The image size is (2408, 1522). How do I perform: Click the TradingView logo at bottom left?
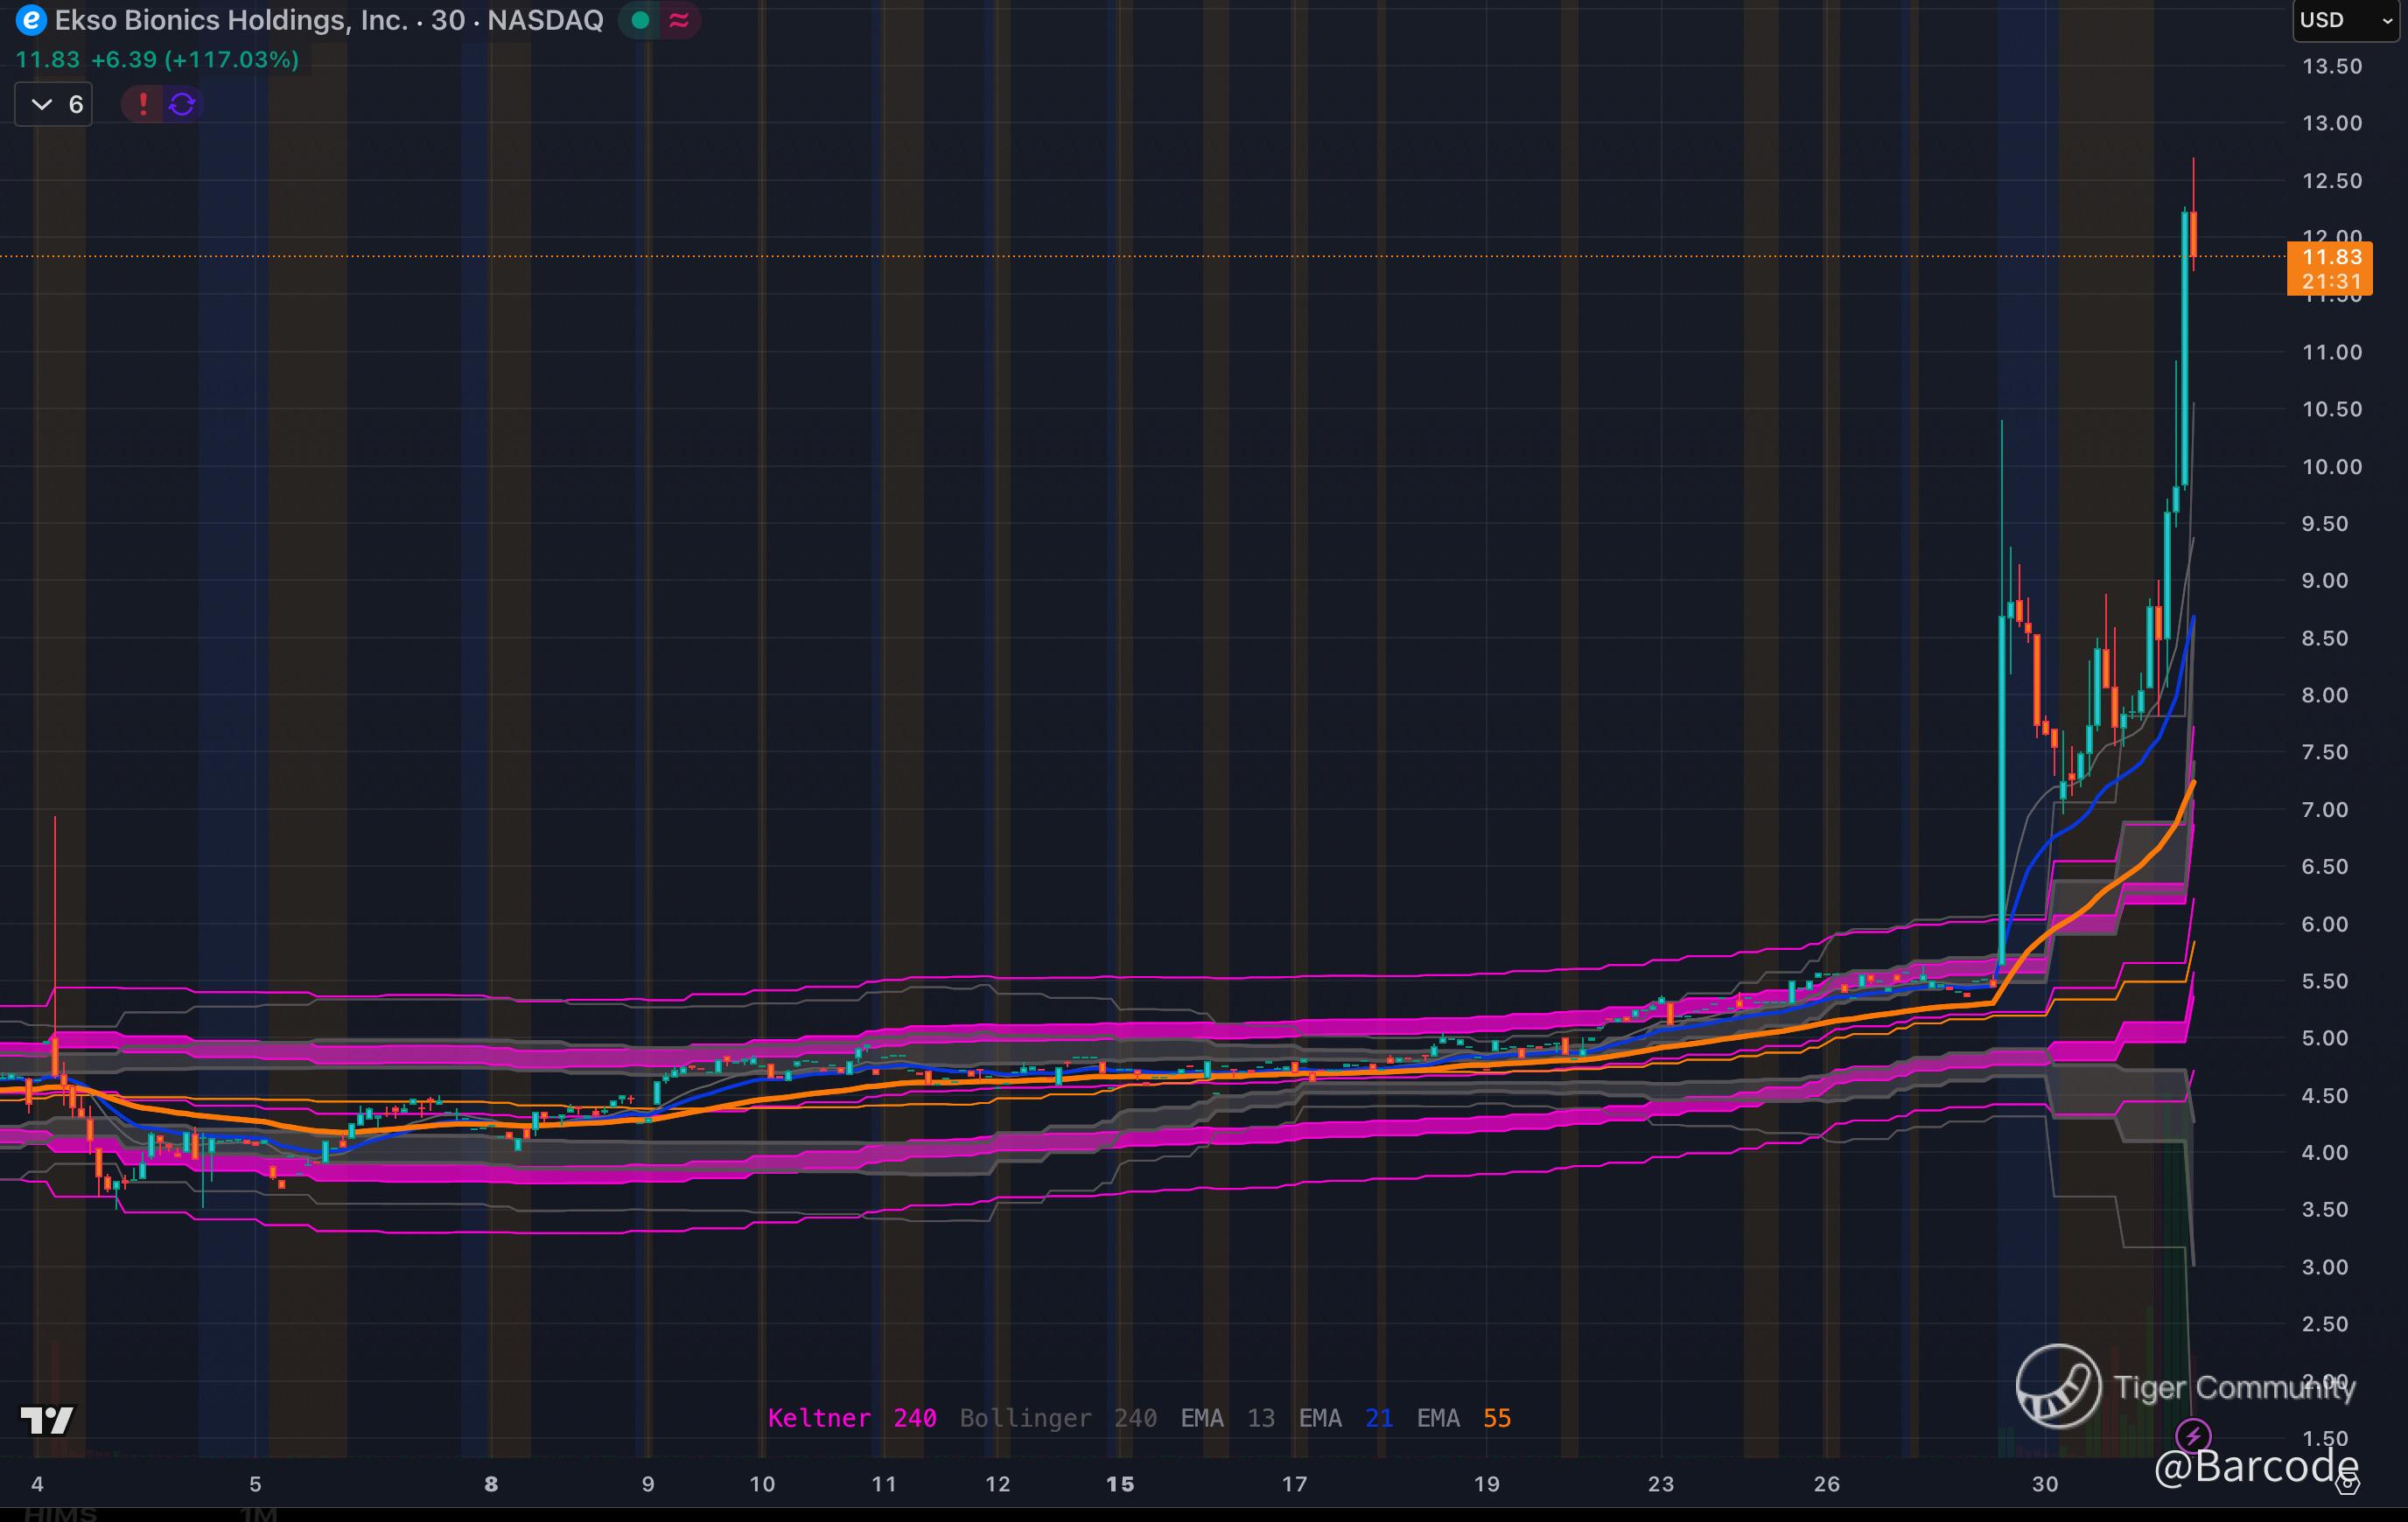47,1419
